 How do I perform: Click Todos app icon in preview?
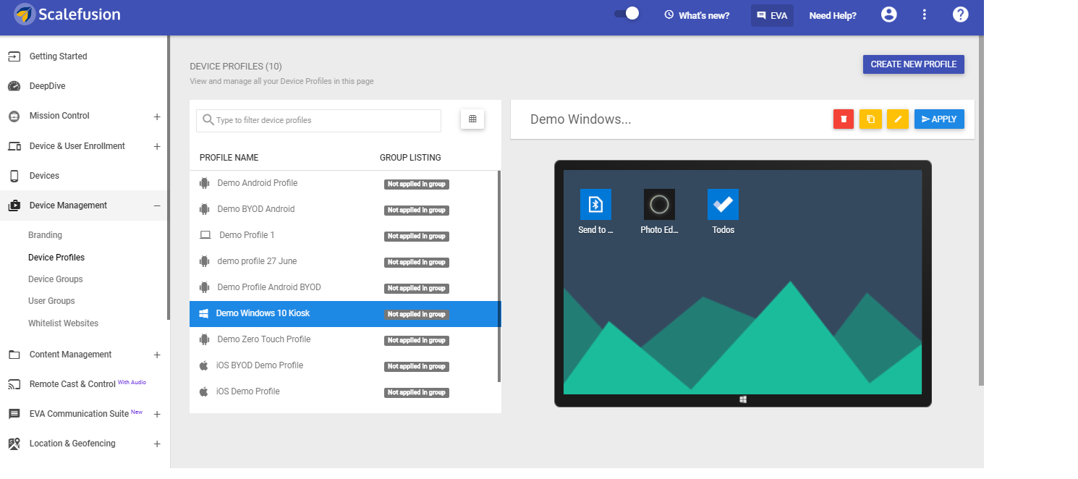(723, 204)
